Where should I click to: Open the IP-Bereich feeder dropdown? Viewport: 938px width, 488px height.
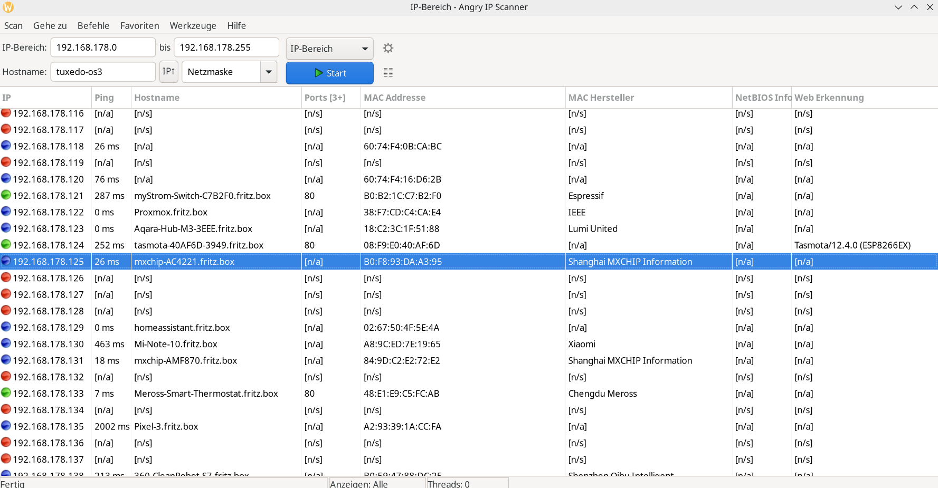329,49
